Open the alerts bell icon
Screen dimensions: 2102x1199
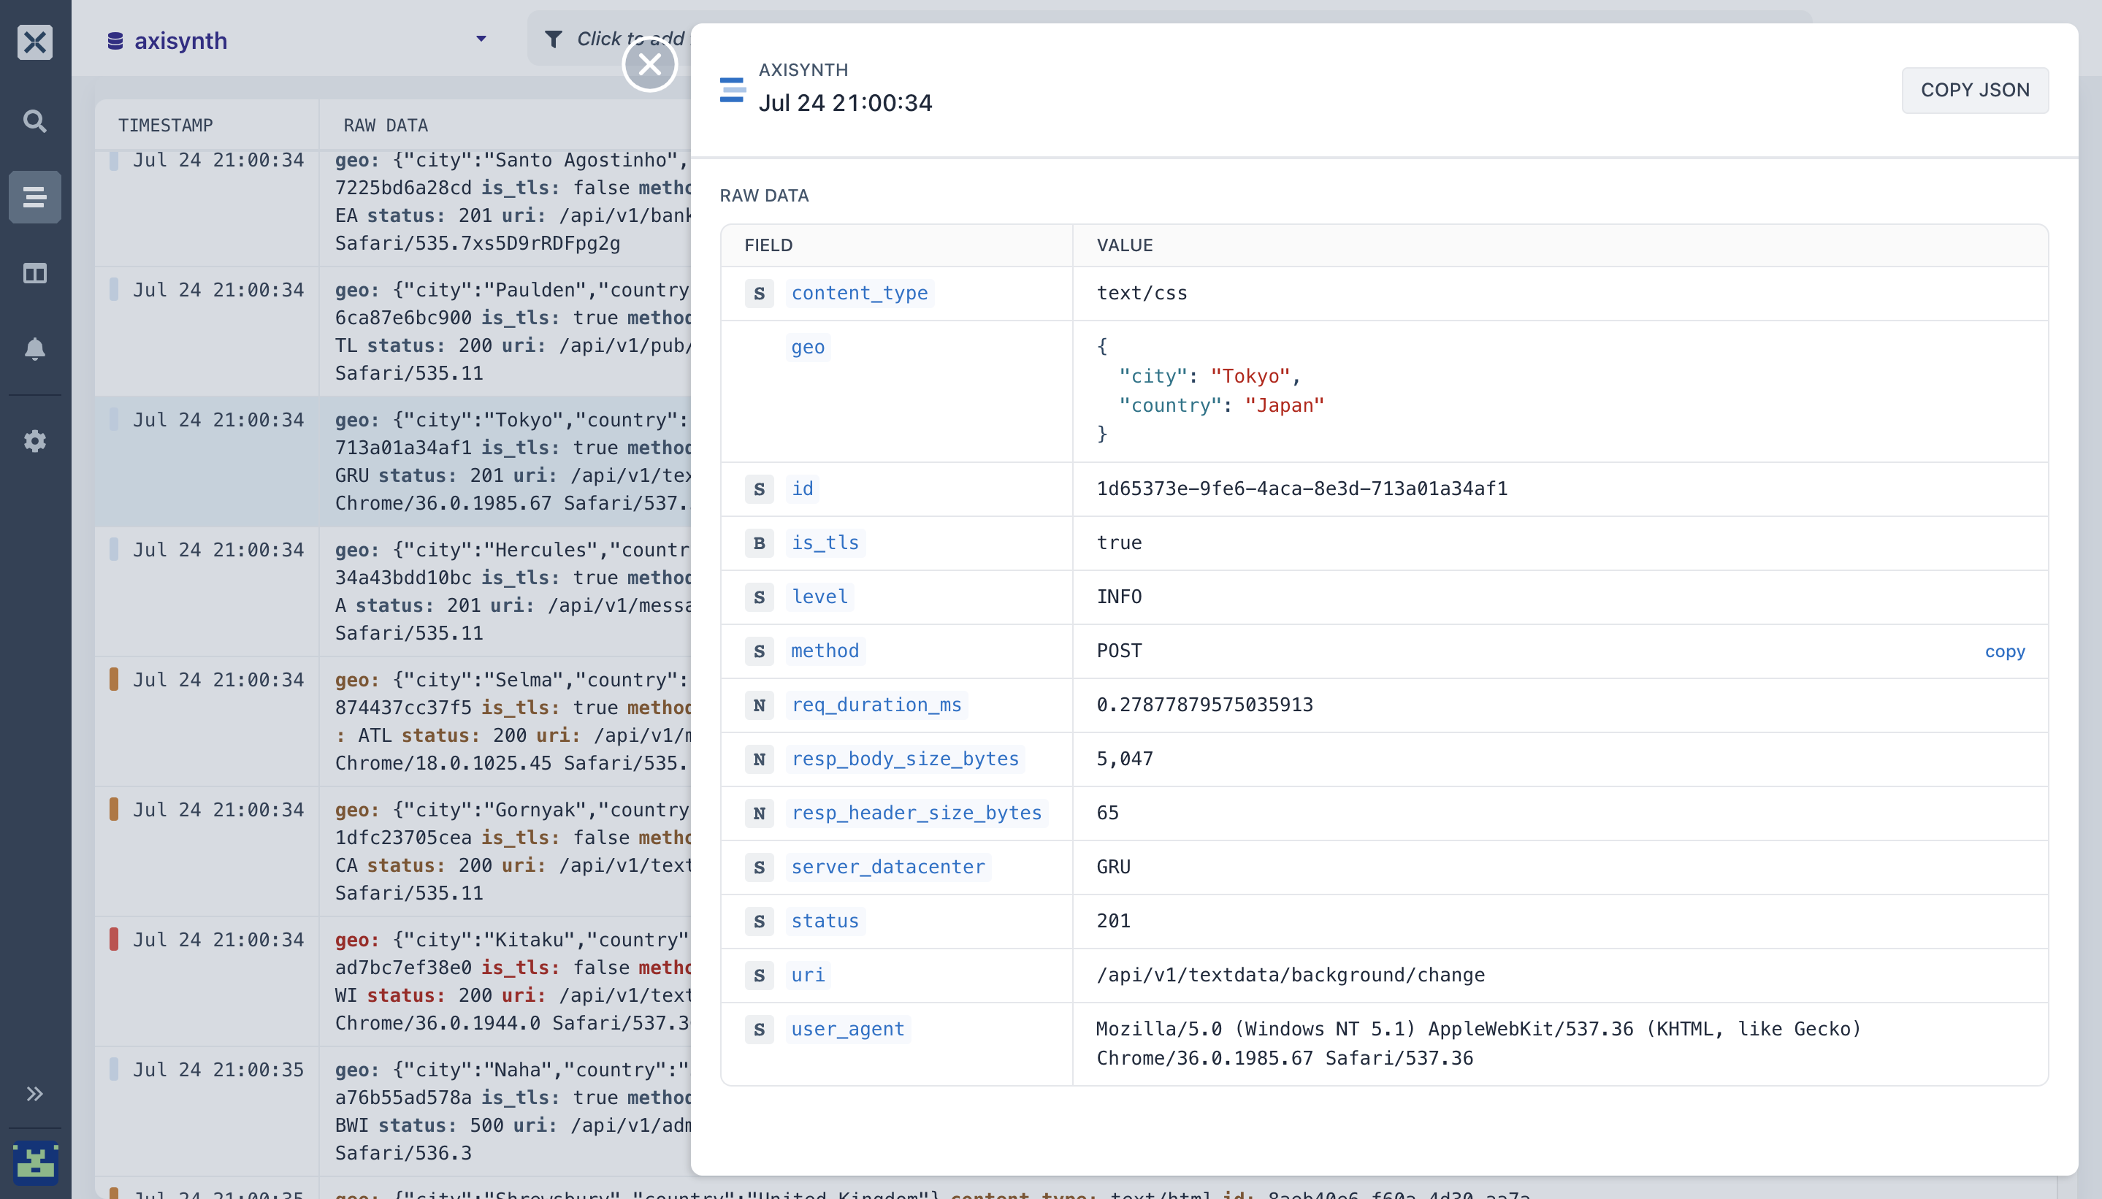point(34,348)
